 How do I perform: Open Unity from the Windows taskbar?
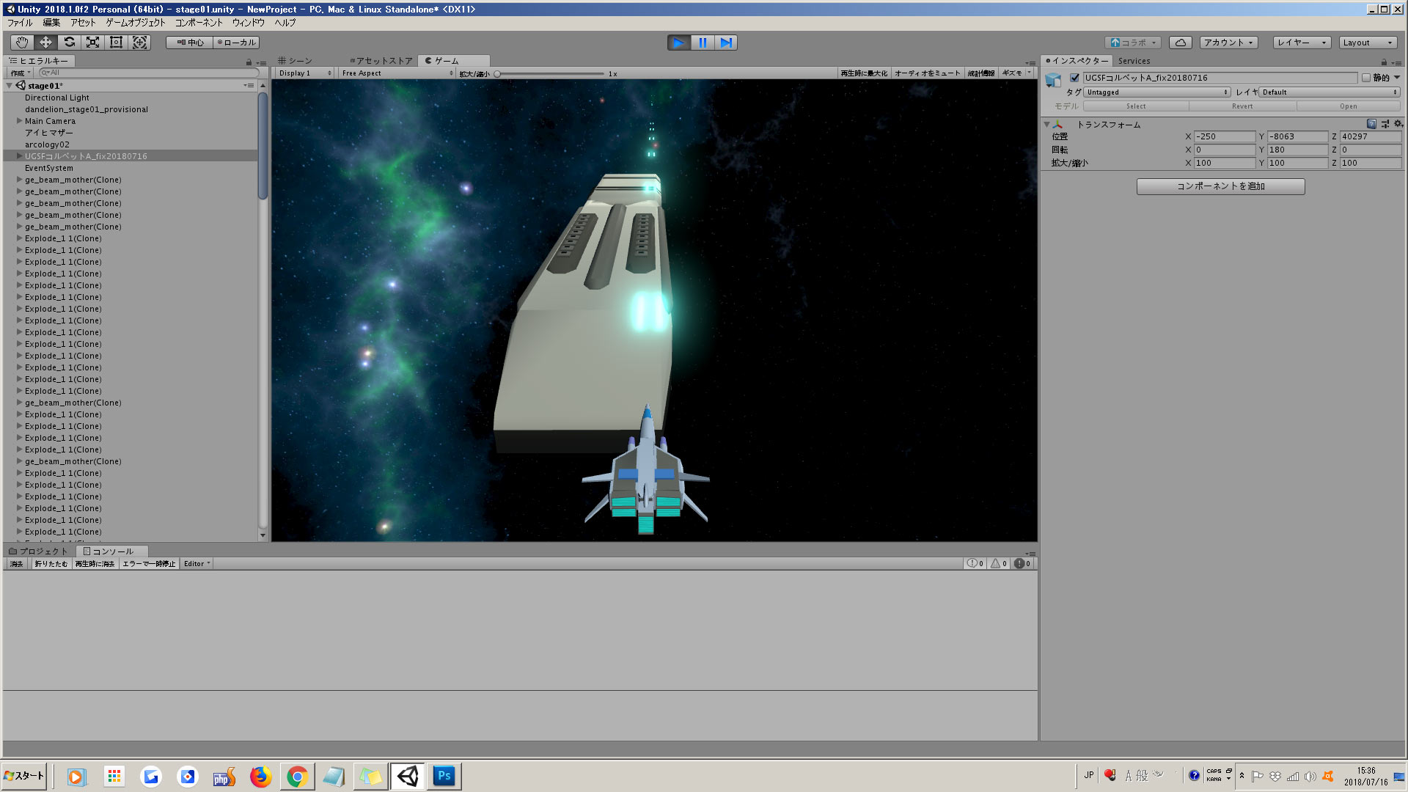tap(408, 776)
